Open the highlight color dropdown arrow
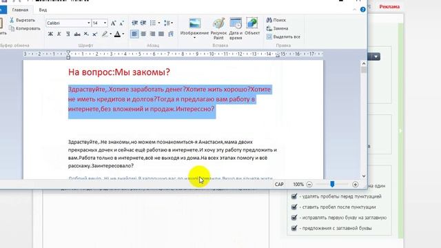The height and width of the screenshot is (248, 441). (x=110, y=34)
